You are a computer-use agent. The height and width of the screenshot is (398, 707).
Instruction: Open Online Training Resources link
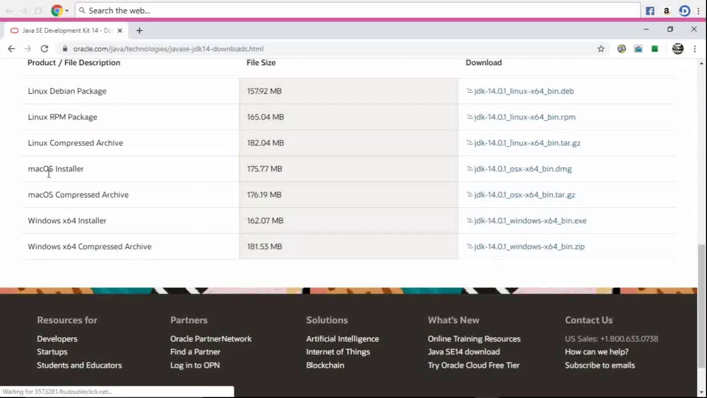click(474, 339)
